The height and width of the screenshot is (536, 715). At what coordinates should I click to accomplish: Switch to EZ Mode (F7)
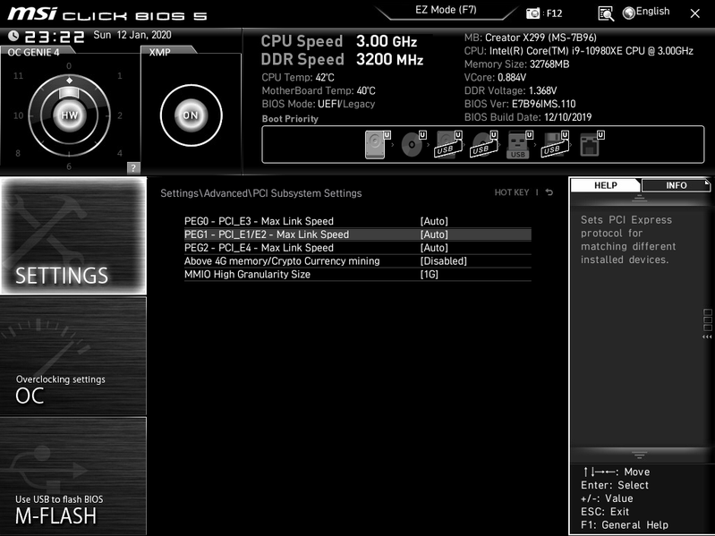(446, 10)
